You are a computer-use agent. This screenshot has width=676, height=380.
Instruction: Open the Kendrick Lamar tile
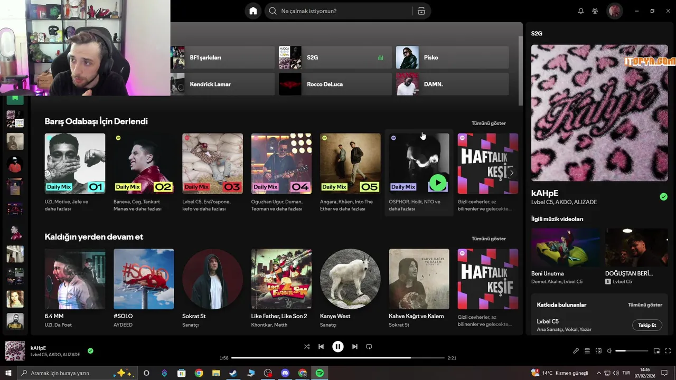[x=222, y=84]
